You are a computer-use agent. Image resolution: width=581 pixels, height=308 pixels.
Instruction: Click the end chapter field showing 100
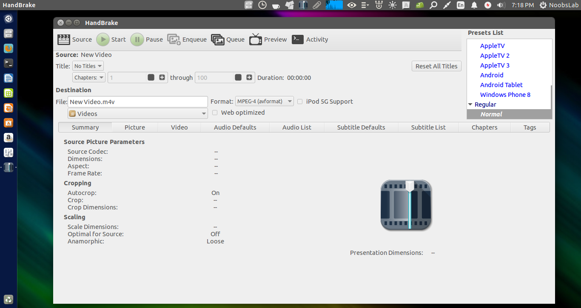coord(214,77)
